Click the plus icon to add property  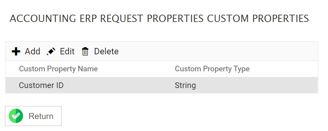[16, 51]
